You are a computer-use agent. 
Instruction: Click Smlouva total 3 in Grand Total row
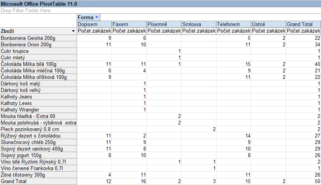click(x=199, y=181)
